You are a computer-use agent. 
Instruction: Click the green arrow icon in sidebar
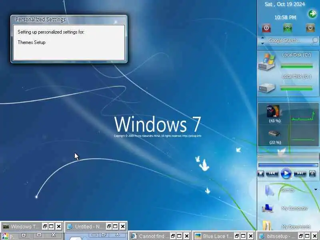click(312, 14)
